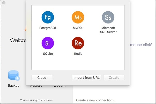
Task: Click the gray window control dot
Action: 4,3
